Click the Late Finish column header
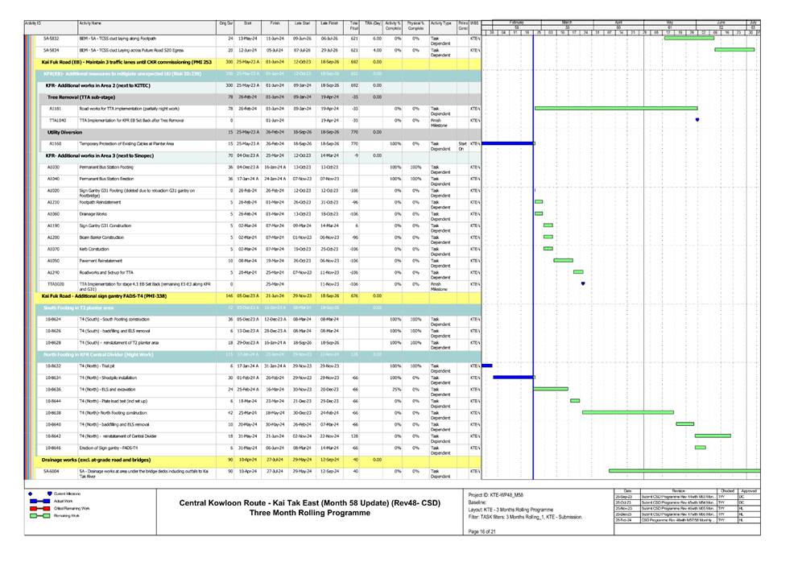Image resolution: width=806 pixels, height=570 pixels. [x=329, y=25]
